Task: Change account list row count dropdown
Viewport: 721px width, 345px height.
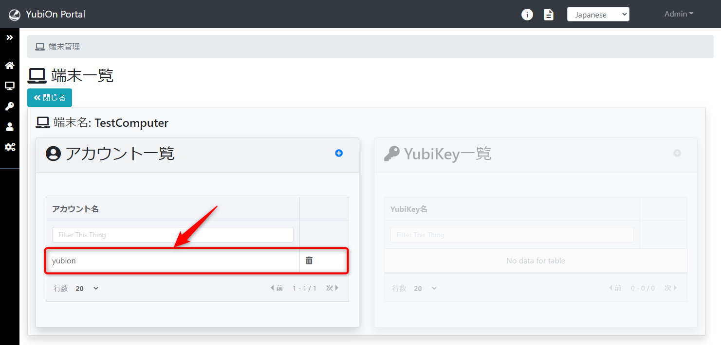Action: click(87, 288)
